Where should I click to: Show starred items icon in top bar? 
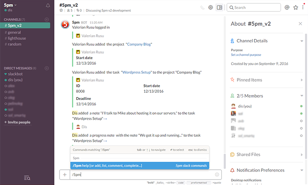point(296,8)
